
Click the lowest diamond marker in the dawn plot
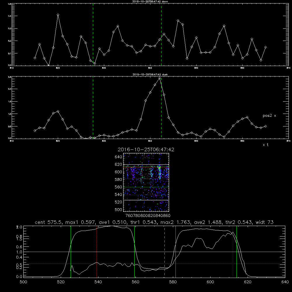[x=49, y=65]
